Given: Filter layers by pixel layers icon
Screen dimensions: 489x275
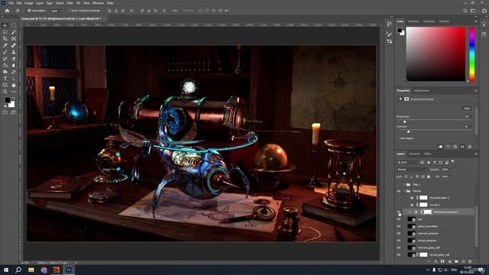Looking at the screenshot, I should [423, 163].
